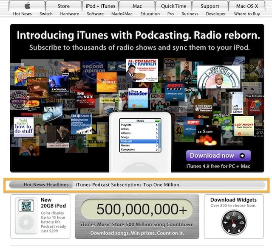Screen dimensions: 272x249
Task: Go to the QuickTime tab
Action: (x=173, y=6)
